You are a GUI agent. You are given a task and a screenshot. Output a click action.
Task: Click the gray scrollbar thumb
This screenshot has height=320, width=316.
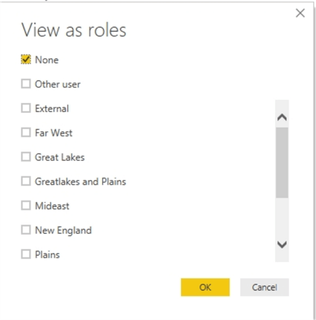pos(282,163)
